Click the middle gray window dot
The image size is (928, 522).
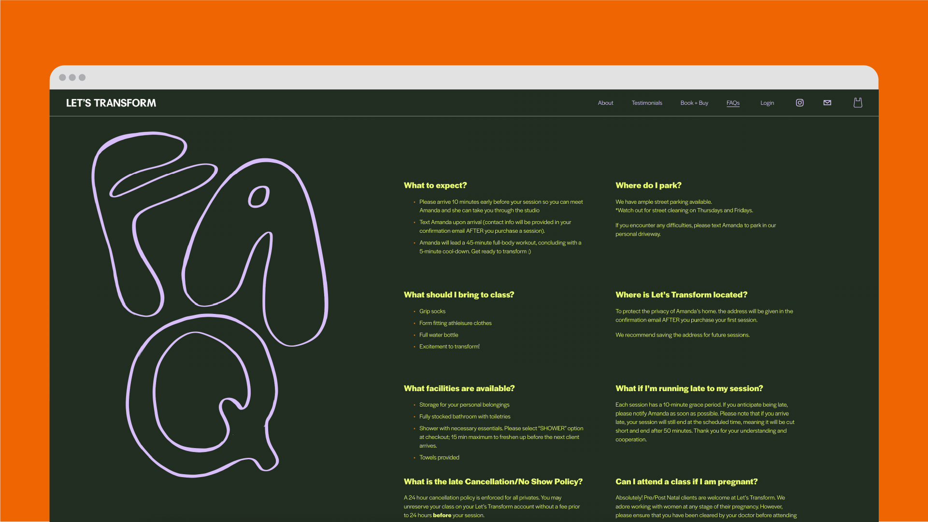[72, 78]
